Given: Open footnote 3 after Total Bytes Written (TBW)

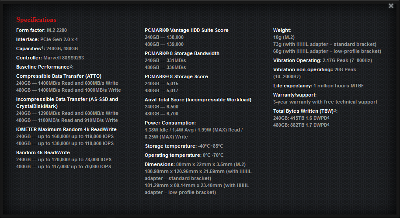Looking at the screenshot, I should point(335,110).
